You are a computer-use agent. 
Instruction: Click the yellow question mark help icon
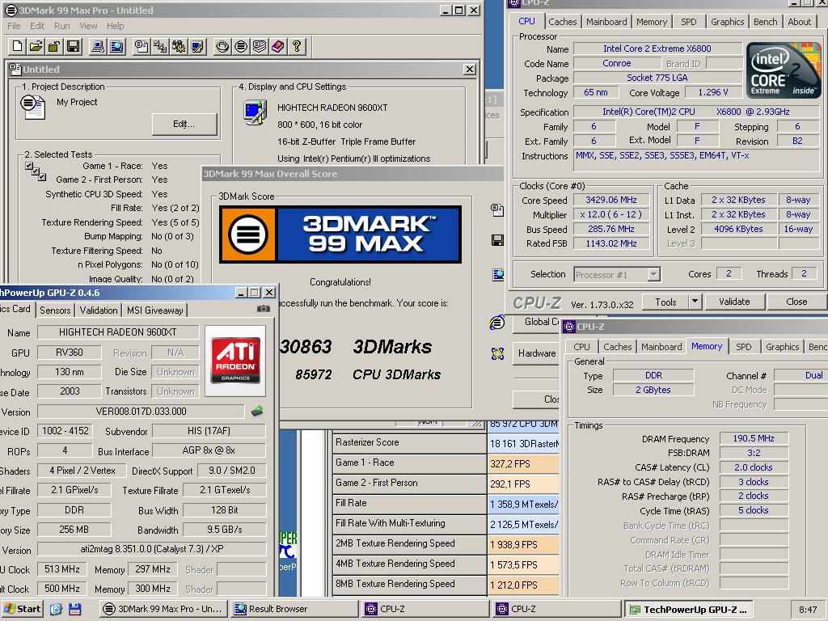296,46
